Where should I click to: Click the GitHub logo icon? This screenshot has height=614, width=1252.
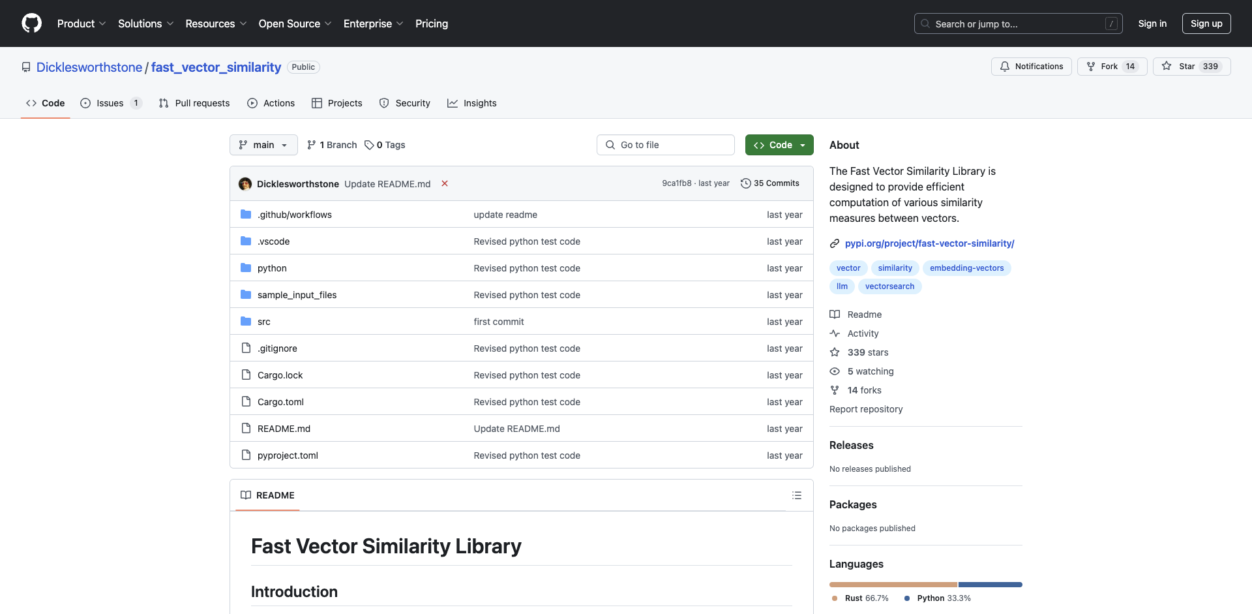pos(31,23)
